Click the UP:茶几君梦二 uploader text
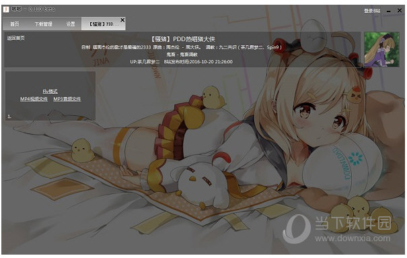Screen dimensions: 407x258 tap(145, 62)
